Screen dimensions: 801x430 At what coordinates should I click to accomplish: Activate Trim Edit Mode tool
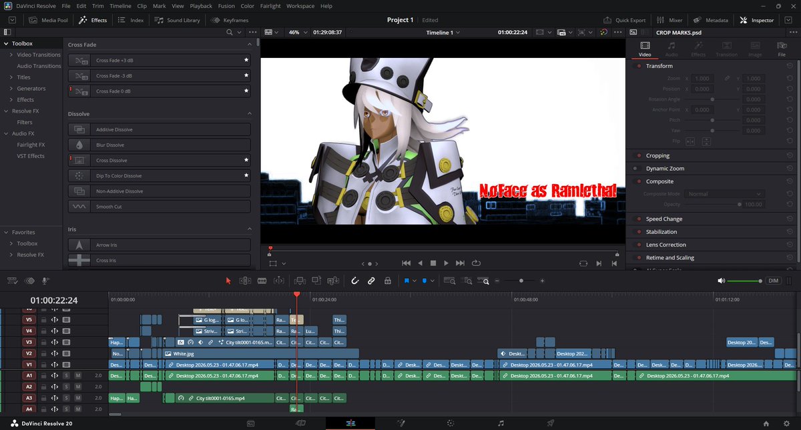tap(245, 281)
